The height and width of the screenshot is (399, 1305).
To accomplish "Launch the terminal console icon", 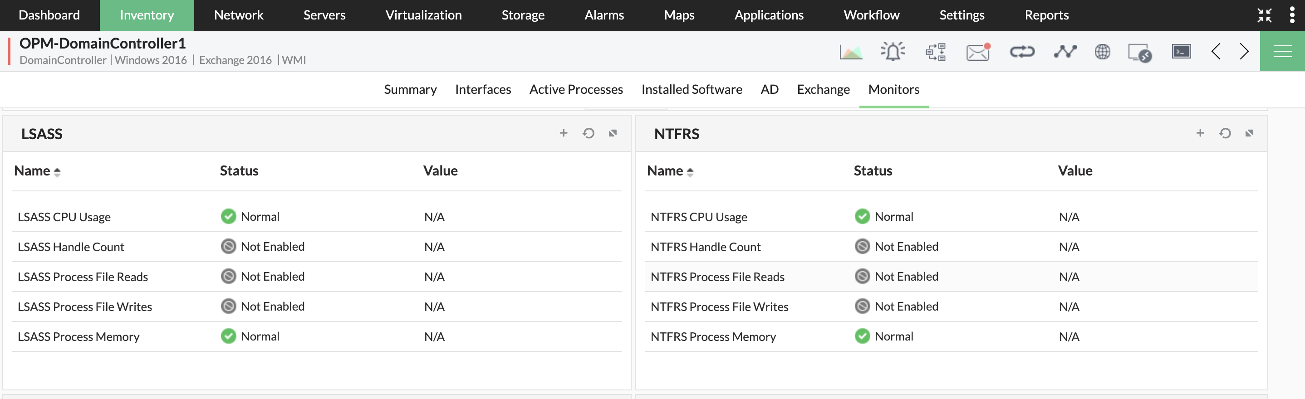I will pyautogui.click(x=1182, y=52).
